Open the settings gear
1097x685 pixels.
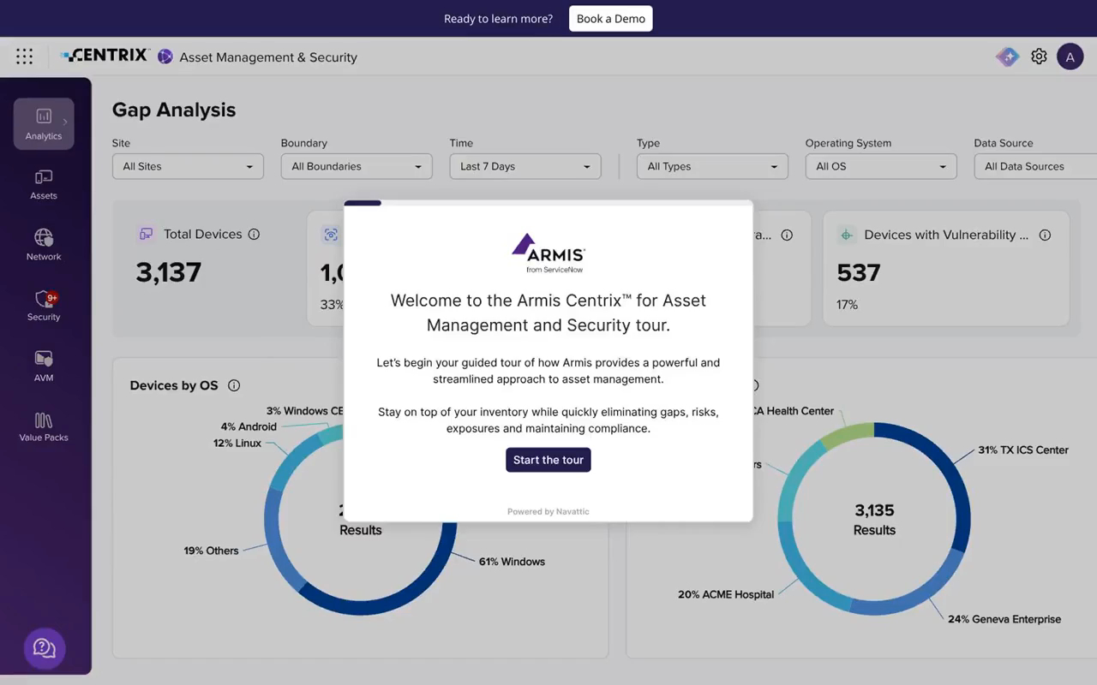1039,57
